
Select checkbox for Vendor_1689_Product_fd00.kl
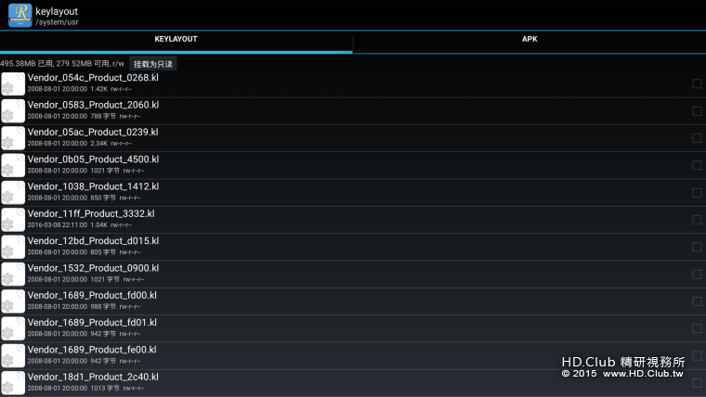(x=697, y=301)
